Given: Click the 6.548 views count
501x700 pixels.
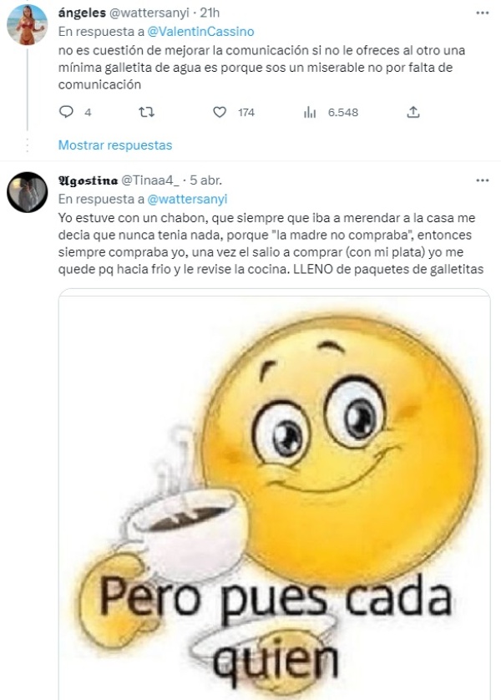Looking at the screenshot, I should point(343,113).
